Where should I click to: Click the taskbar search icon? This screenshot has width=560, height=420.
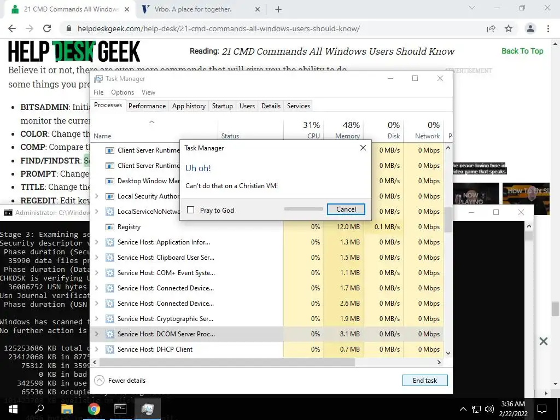pos(39,409)
